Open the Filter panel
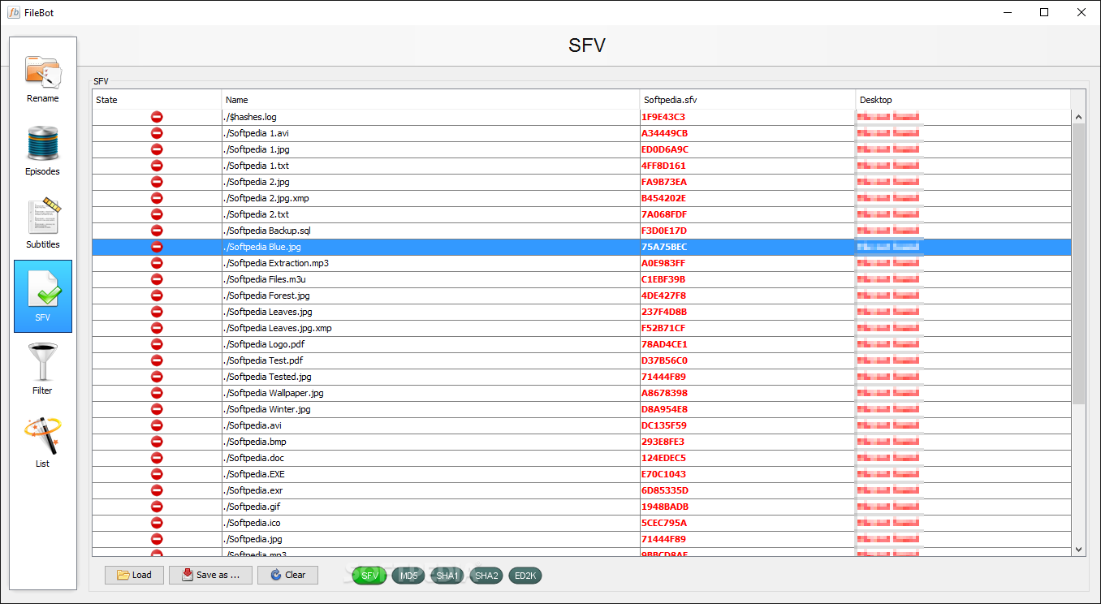Screen dimensions: 1101x604 point(43,369)
